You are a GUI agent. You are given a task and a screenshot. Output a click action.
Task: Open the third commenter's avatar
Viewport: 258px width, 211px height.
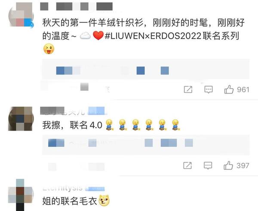pyautogui.click(x=21, y=196)
